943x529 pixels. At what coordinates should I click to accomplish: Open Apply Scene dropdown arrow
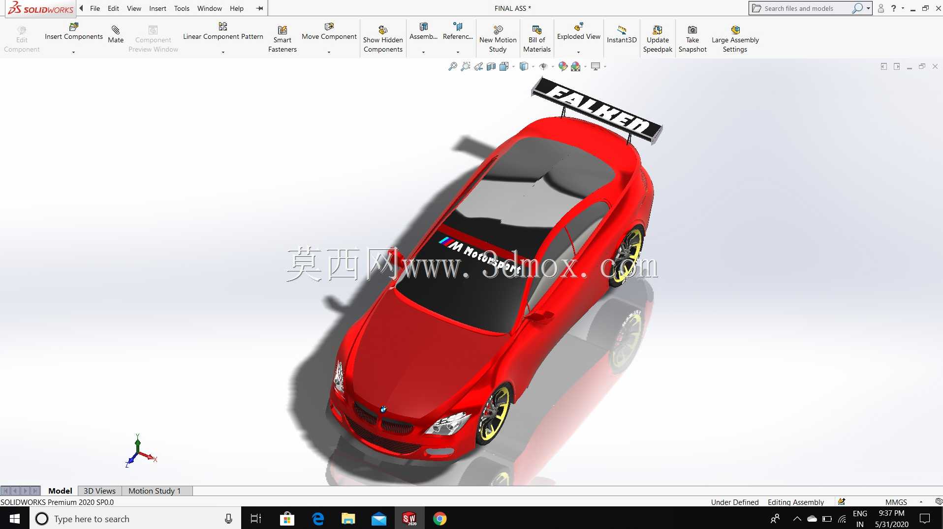click(x=585, y=66)
